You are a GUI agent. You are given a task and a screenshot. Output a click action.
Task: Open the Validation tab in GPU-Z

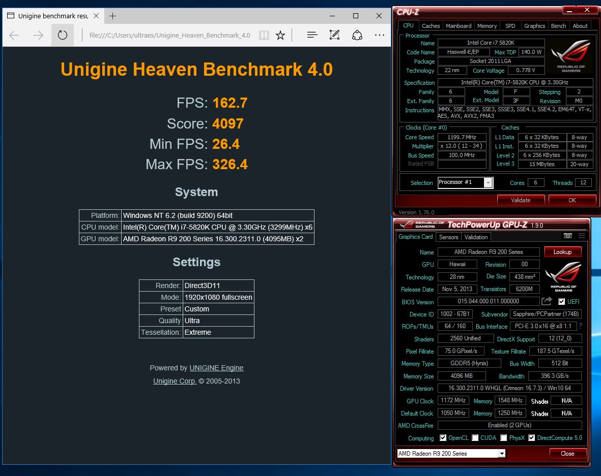[476, 237]
